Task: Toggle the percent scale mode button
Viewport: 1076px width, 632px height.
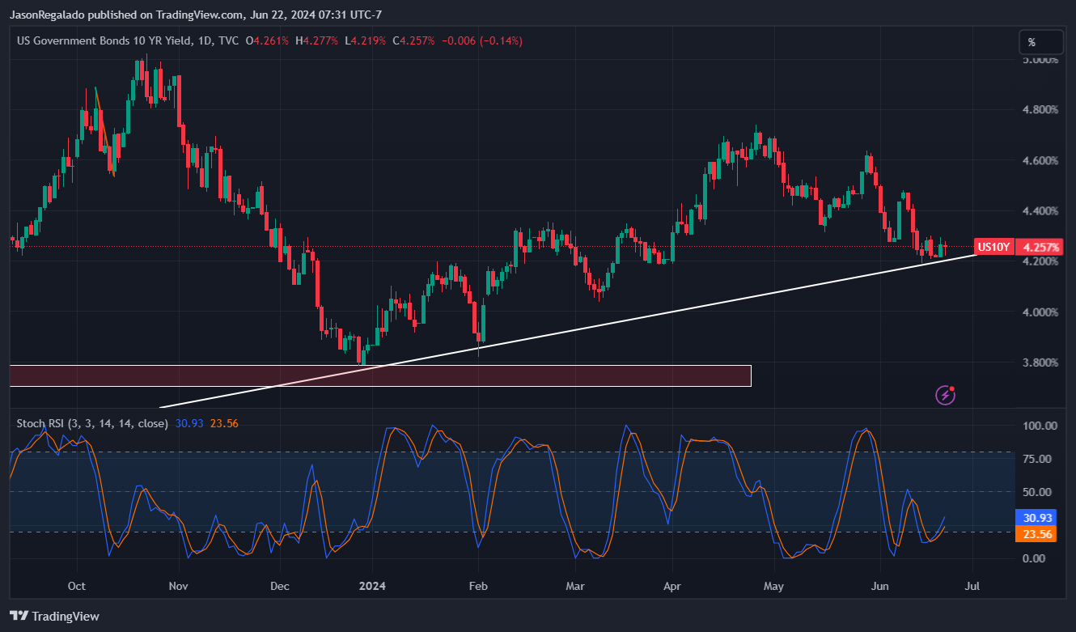Action: click(x=1041, y=41)
